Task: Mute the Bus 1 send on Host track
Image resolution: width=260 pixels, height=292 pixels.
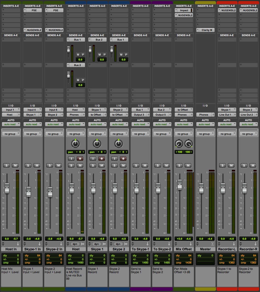Action: tap(78, 55)
